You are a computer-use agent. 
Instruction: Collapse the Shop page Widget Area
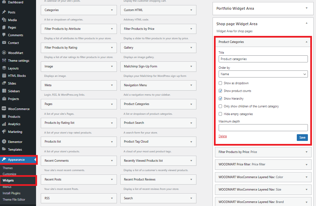click(x=307, y=23)
